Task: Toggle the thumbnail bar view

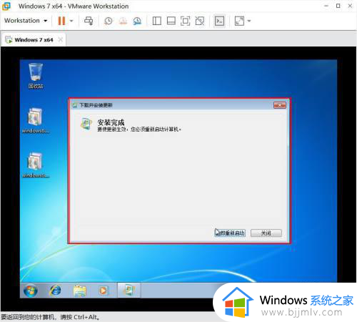Action: pos(171,21)
